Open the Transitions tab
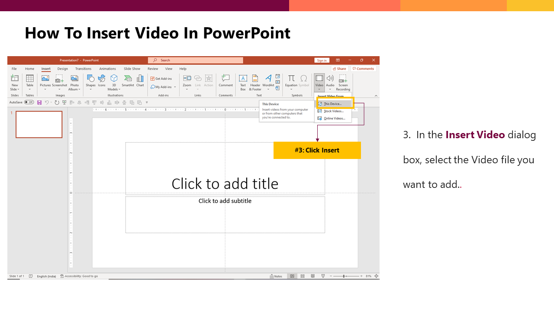The height and width of the screenshot is (311, 554). pyautogui.click(x=83, y=69)
